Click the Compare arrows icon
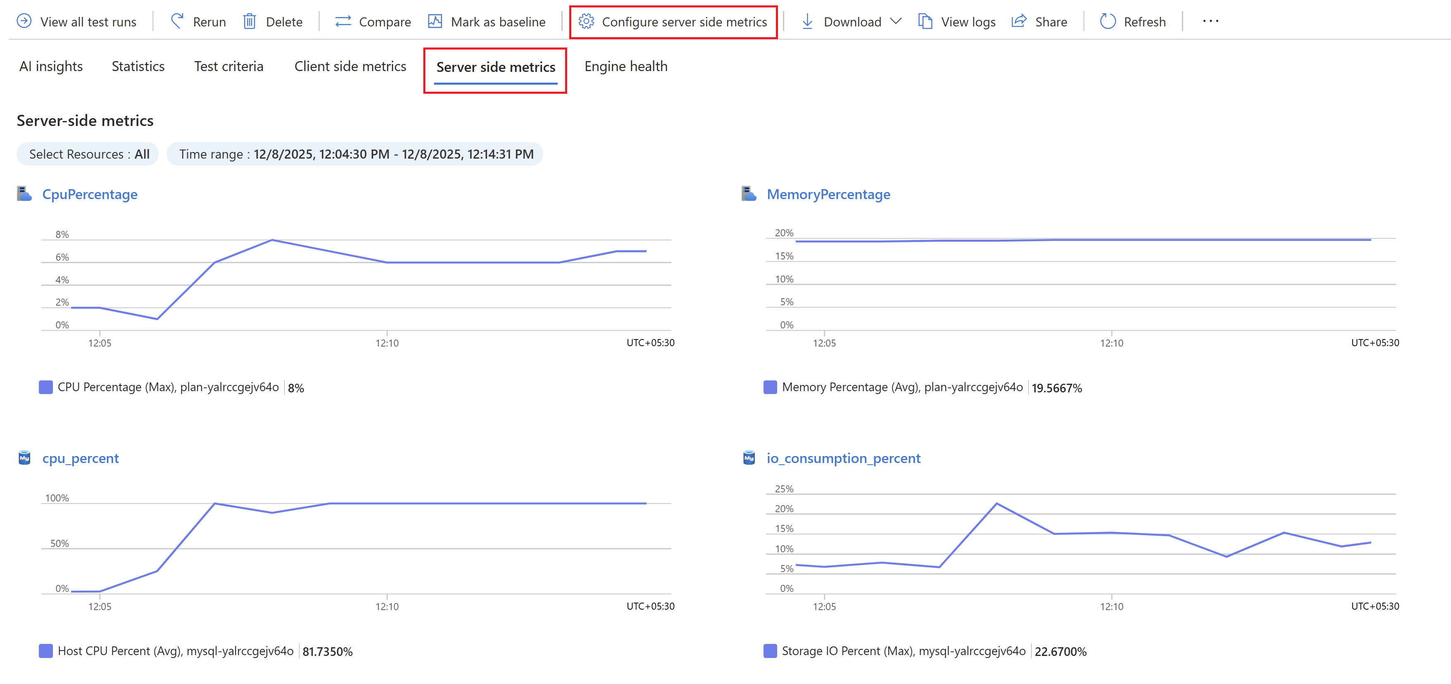The width and height of the screenshot is (1451, 684). tap(343, 21)
